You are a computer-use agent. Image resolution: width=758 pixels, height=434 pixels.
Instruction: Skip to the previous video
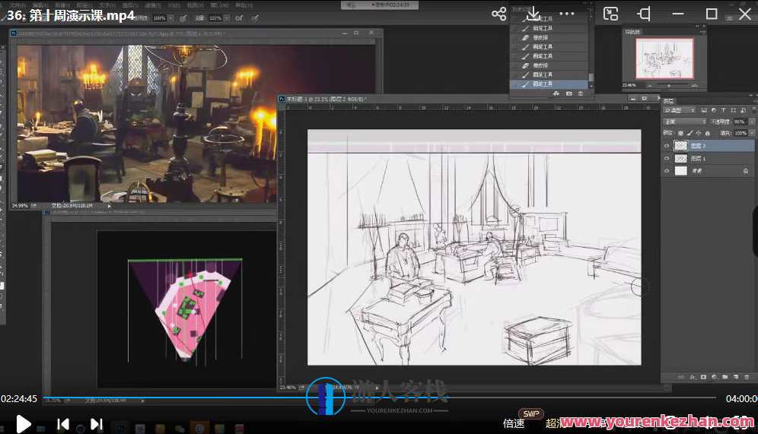click(x=63, y=424)
